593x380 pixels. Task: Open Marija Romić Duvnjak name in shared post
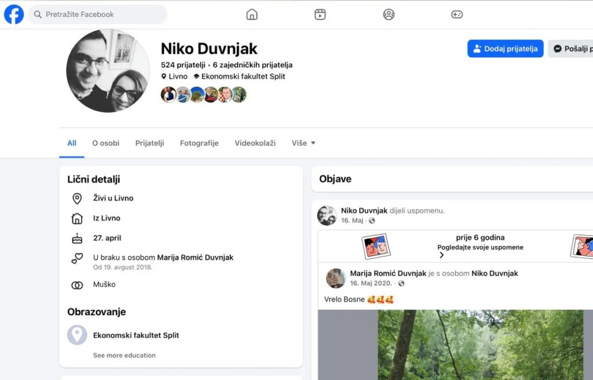(x=388, y=273)
